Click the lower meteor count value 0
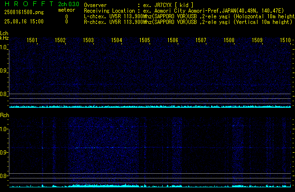 (x=67, y=22)
